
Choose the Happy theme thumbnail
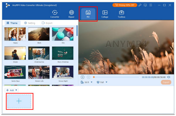[x=15, y=34]
